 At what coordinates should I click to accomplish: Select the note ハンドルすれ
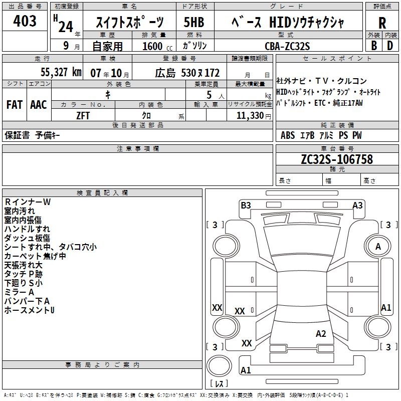click(x=27, y=229)
